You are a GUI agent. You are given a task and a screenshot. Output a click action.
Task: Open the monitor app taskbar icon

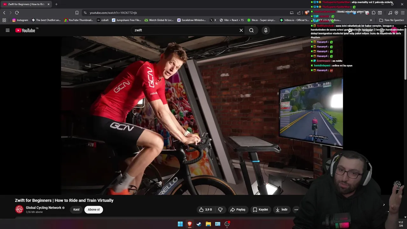tap(217, 224)
